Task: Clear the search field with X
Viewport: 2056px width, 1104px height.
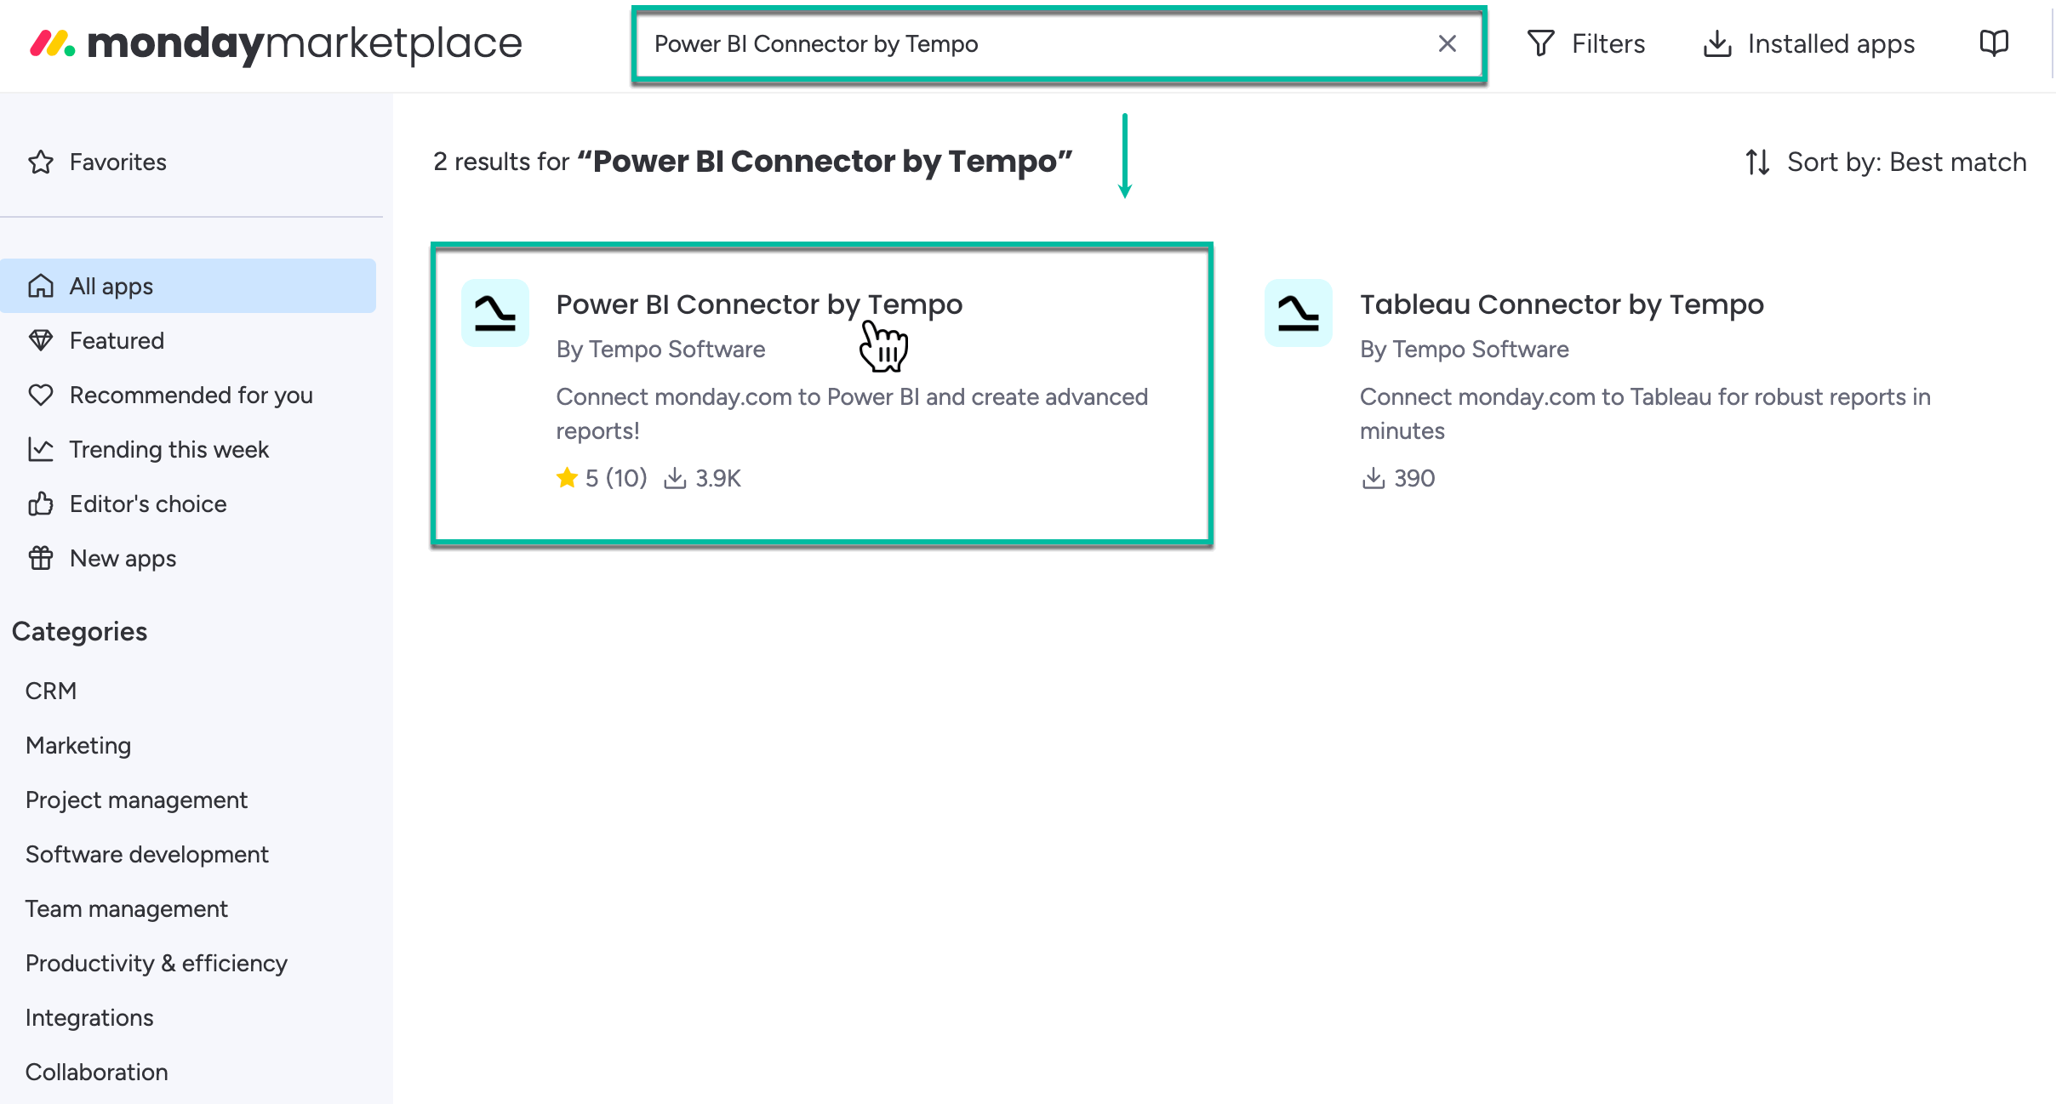Action: click(1447, 44)
